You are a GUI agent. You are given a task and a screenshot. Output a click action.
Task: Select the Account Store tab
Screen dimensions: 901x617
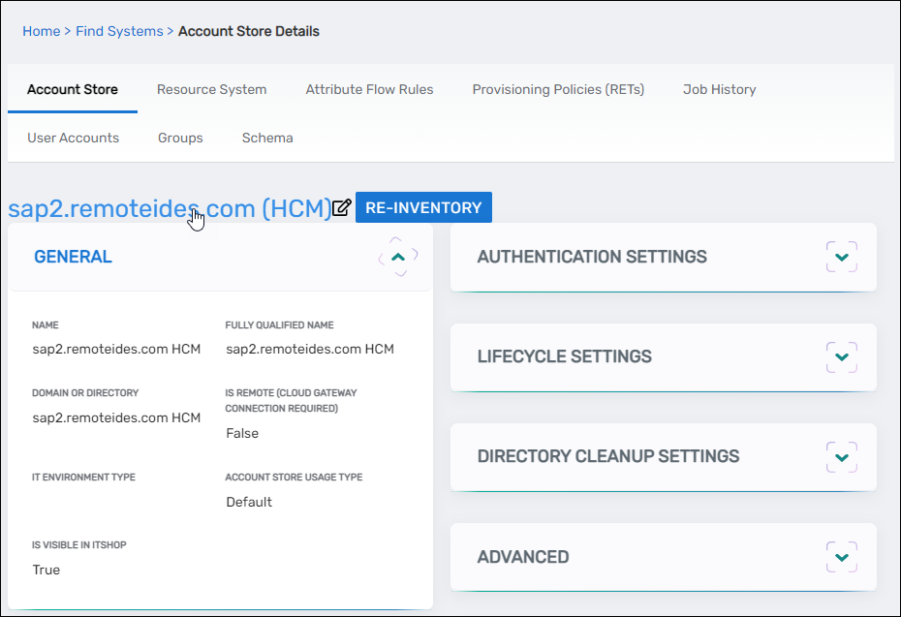73,89
